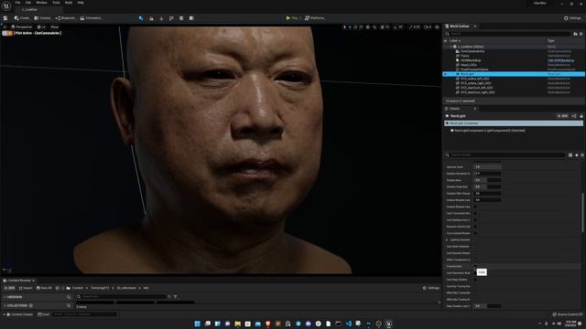Open the Build menu
586x329 pixels.
tap(69, 3)
